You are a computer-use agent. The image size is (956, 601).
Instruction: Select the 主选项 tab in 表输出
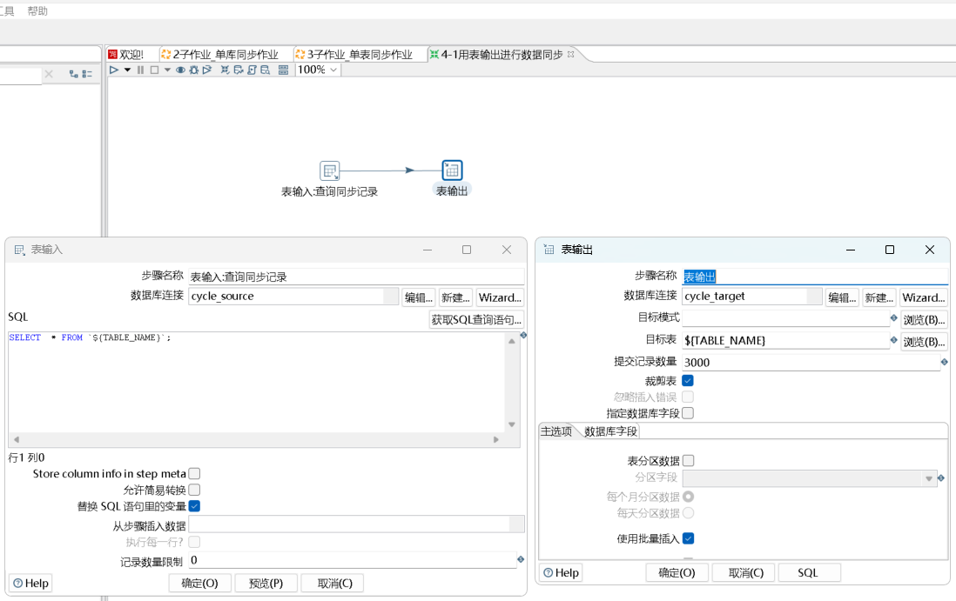(556, 431)
